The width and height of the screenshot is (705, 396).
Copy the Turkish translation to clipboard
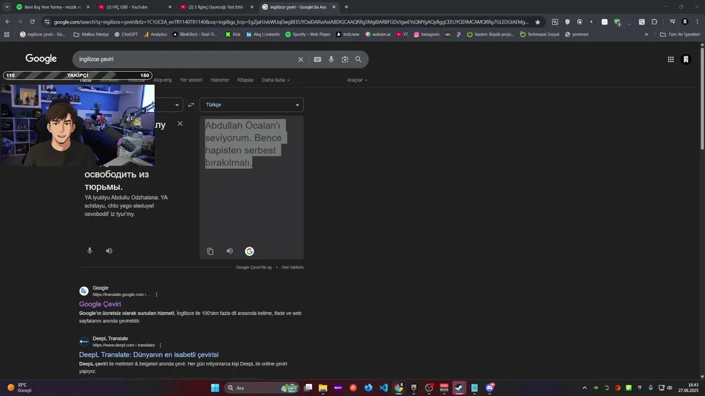210,251
